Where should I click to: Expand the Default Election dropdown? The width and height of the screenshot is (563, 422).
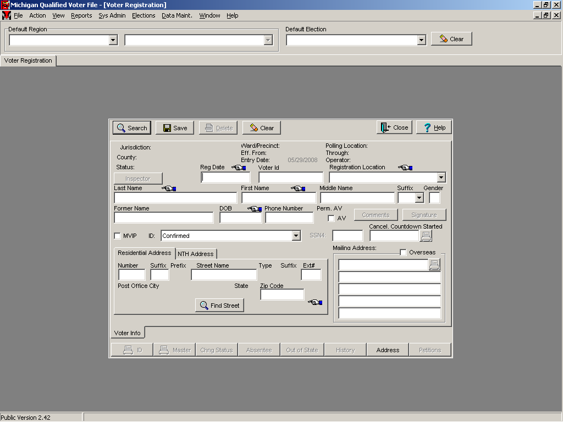pyautogui.click(x=421, y=40)
